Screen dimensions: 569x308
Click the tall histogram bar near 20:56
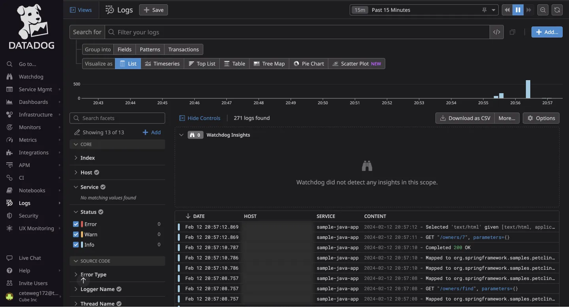coord(528,89)
